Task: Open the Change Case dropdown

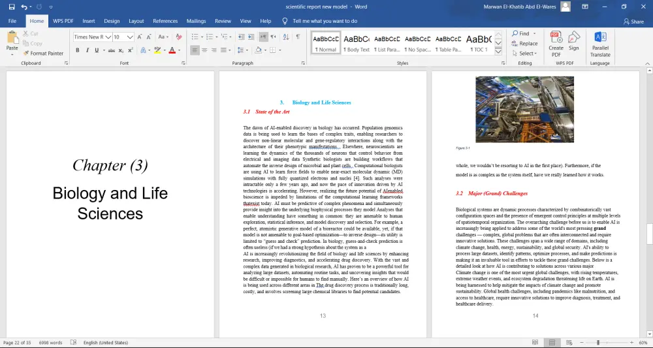Action: (x=163, y=37)
